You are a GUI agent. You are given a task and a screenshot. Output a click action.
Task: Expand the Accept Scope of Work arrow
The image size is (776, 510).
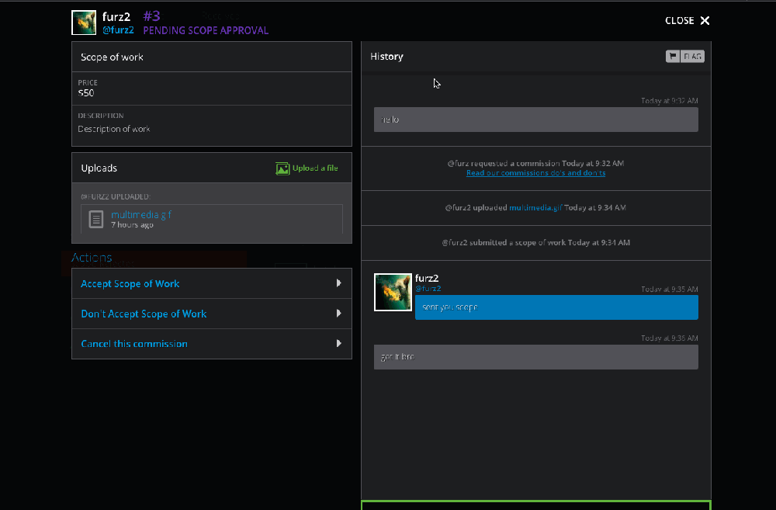pos(338,283)
